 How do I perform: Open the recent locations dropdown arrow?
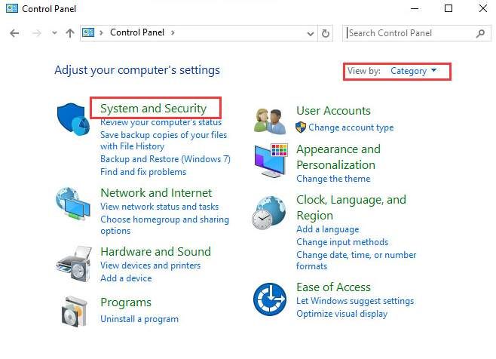point(54,33)
